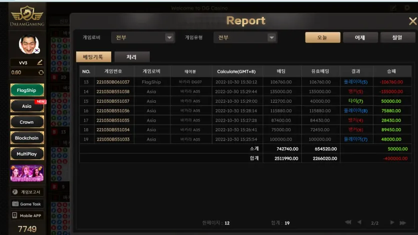
Task: Expand the 게임로비 dropdown arrow
Action: [x=169, y=37]
